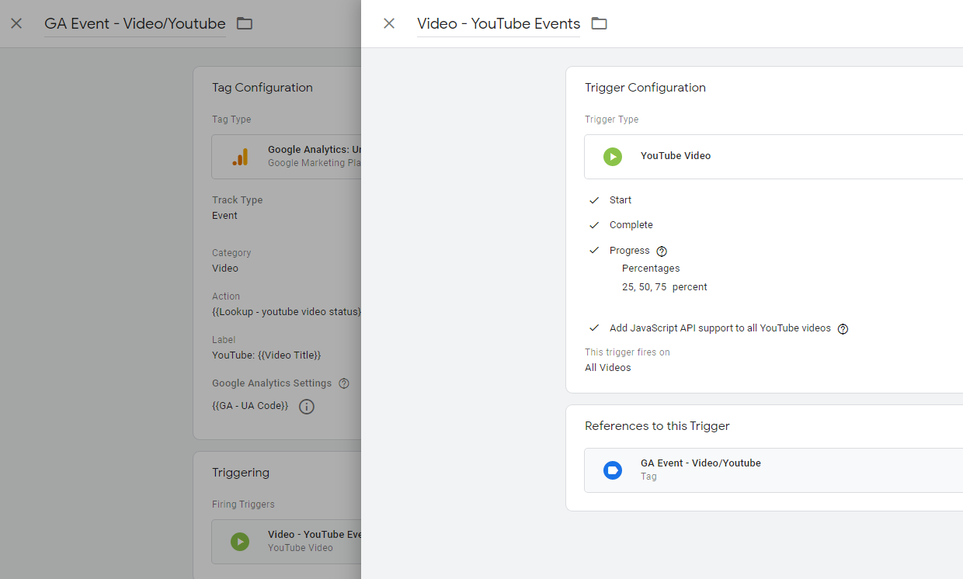Open help icon next to Google Analytics Settings
This screenshot has width=963, height=579.
point(344,383)
